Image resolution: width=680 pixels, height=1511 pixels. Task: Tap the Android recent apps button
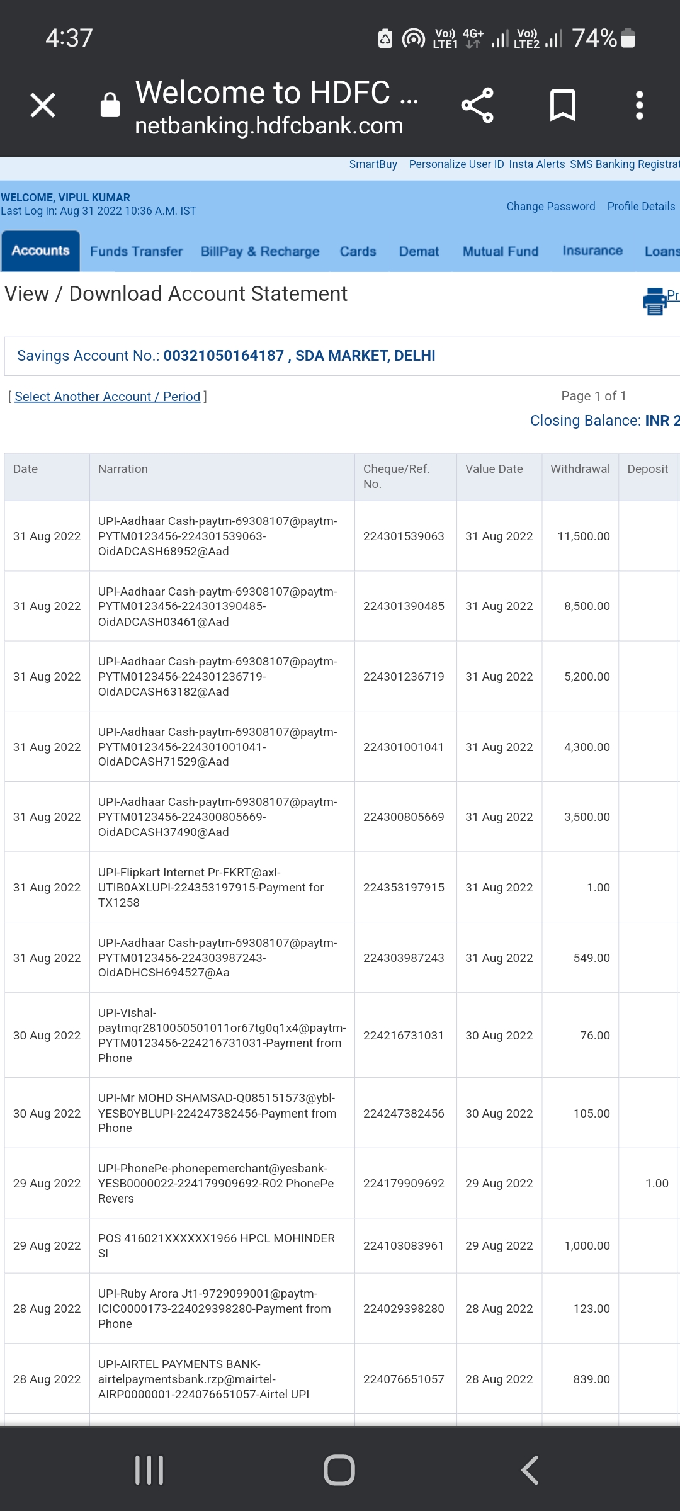[149, 1470]
